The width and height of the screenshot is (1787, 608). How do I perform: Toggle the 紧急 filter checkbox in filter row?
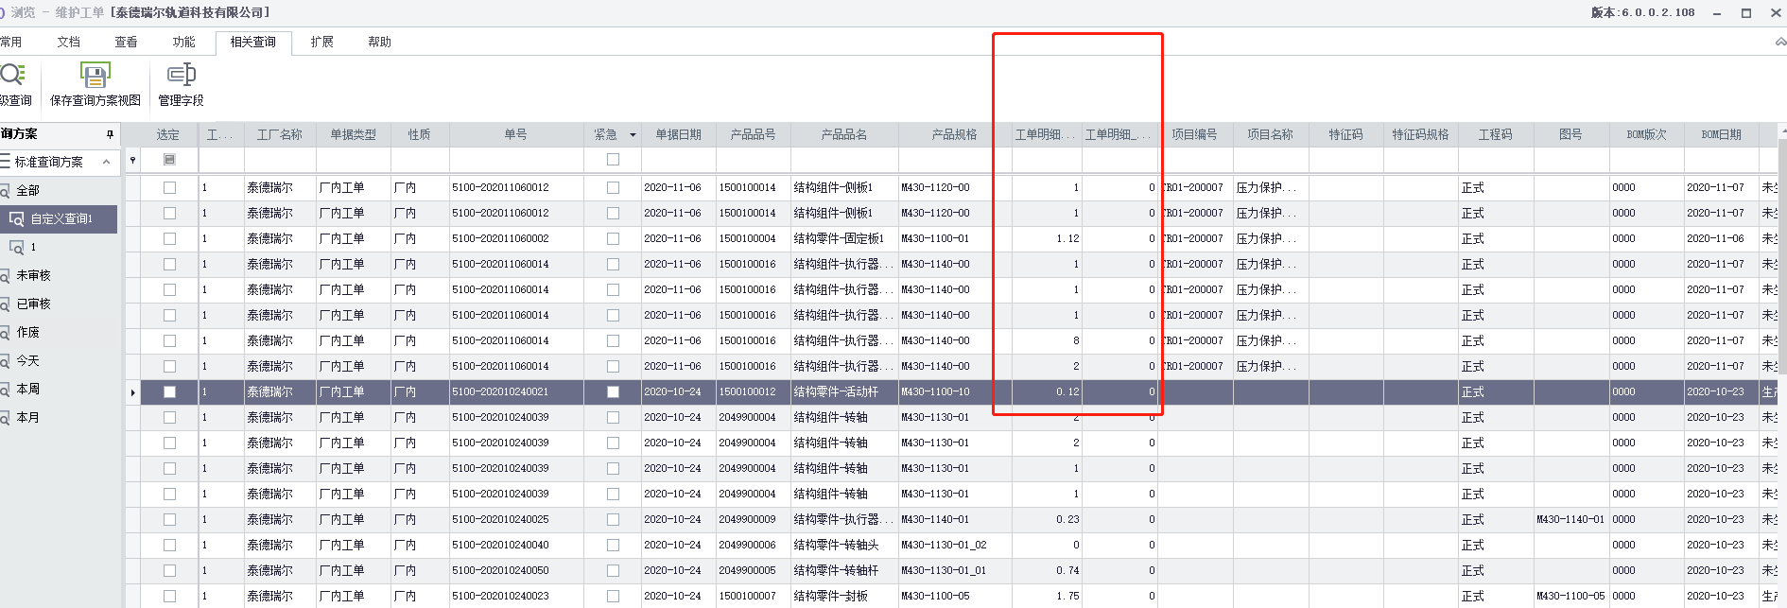[613, 160]
